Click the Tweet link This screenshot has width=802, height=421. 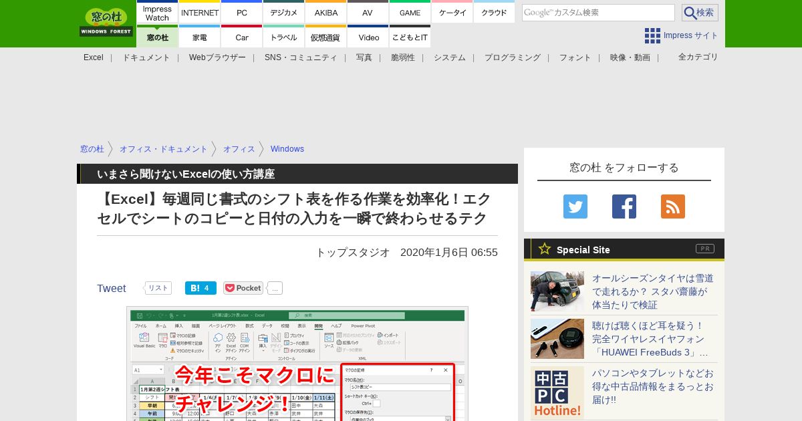point(112,288)
